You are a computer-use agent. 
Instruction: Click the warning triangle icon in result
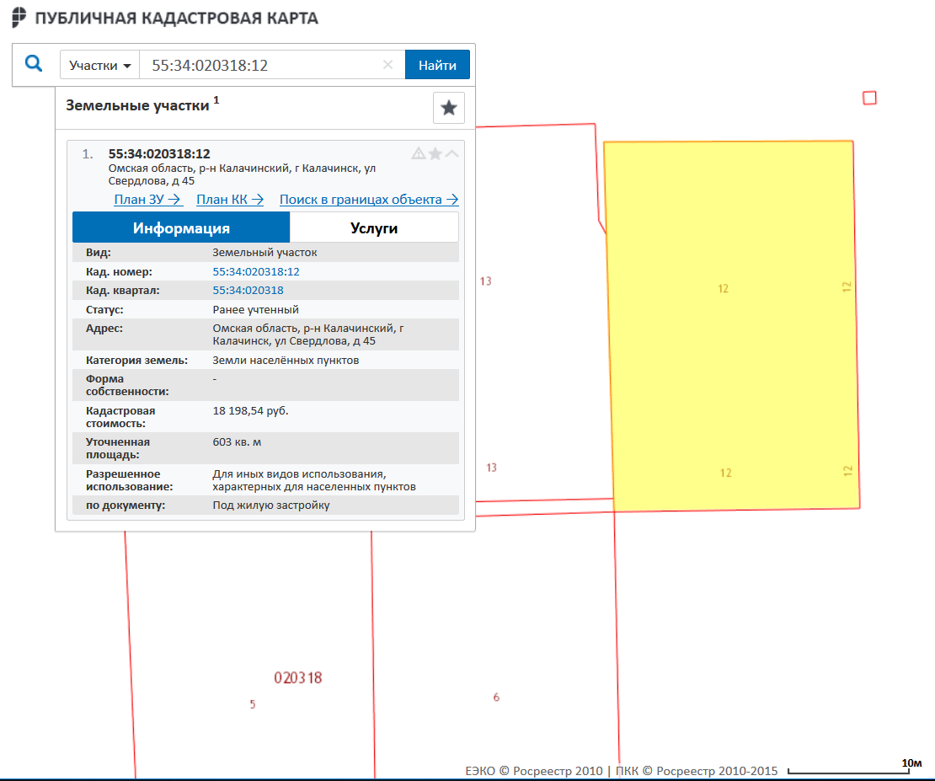pyautogui.click(x=419, y=154)
